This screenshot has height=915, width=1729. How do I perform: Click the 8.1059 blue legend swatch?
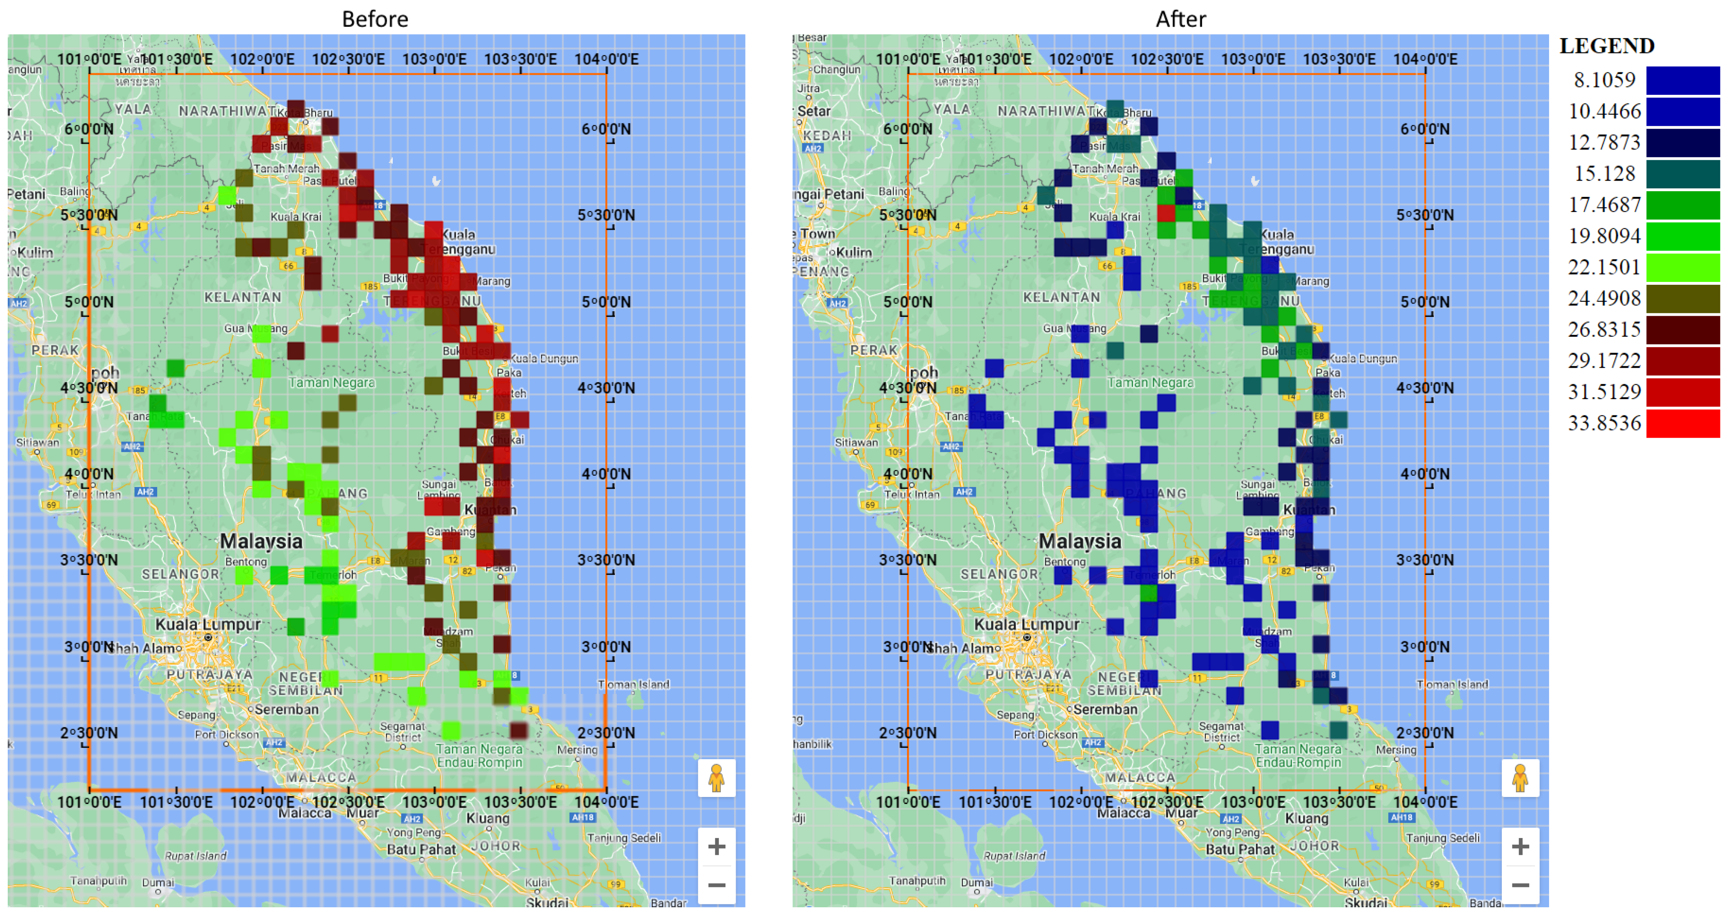click(x=1683, y=80)
